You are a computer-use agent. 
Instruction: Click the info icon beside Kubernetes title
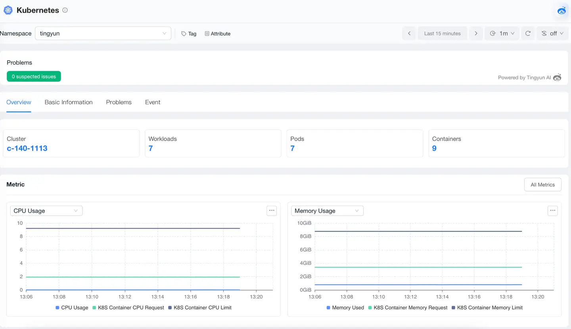click(65, 10)
